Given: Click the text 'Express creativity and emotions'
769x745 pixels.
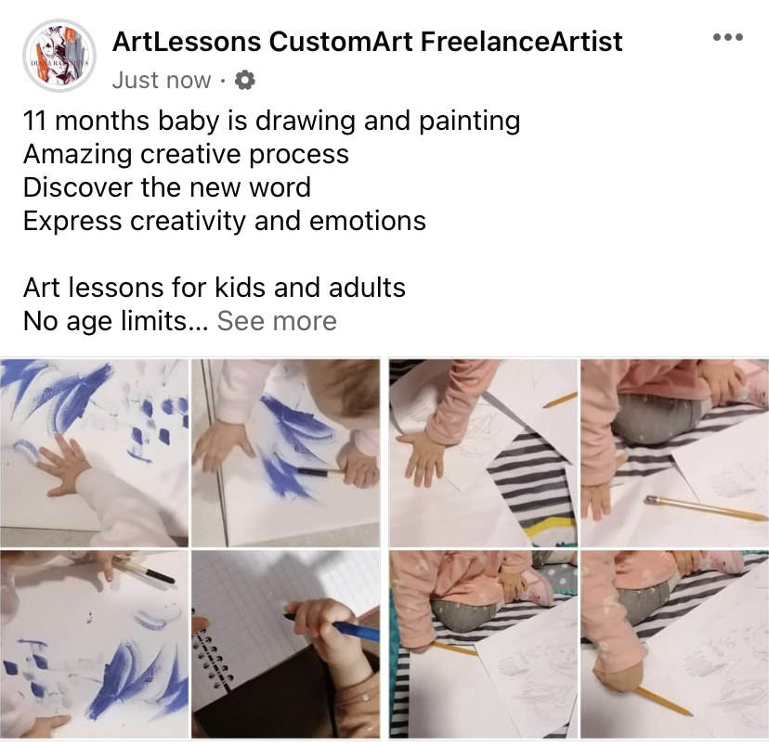Looking at the screenshot, I should (x=225, y=221).
